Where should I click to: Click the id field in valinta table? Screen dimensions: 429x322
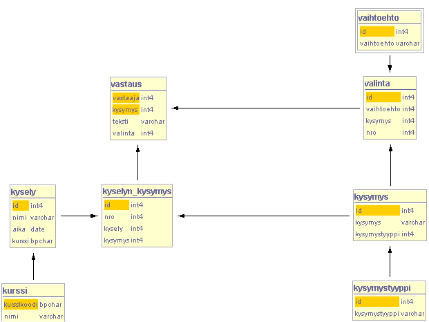pos(383,97)
